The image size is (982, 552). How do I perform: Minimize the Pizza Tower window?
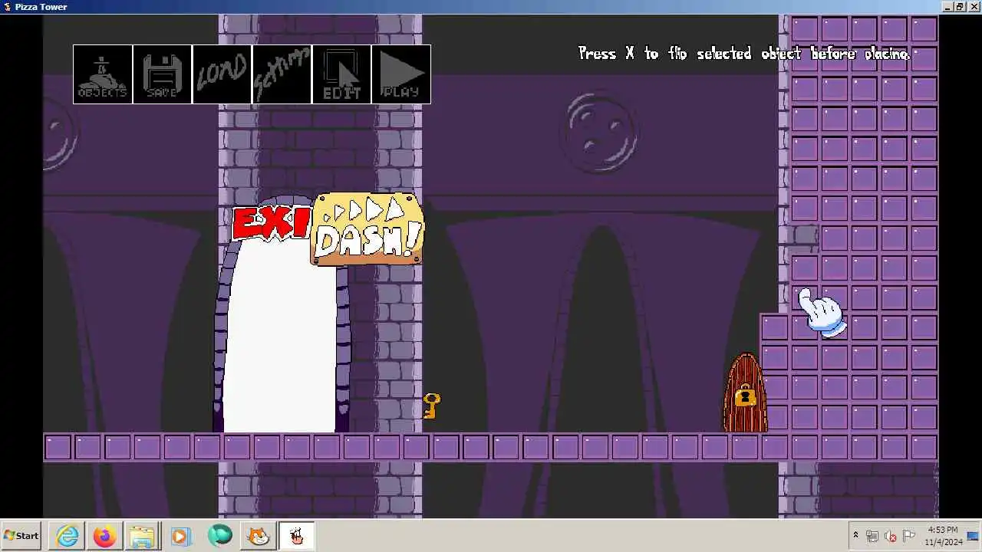(x=947, y=7)
